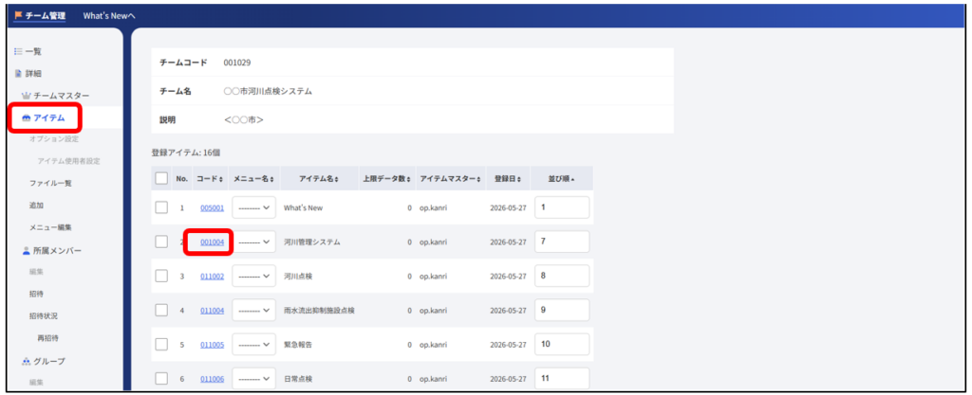Sort by アイテム名 column header
972x395 pixels.
pyautogui.click(x=319, y=179)
